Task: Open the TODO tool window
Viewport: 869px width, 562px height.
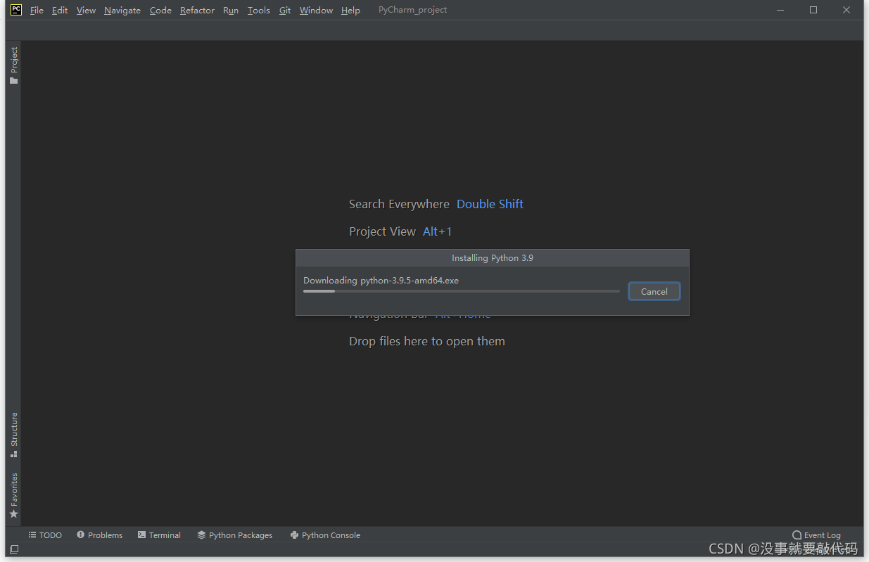Action: click(x=45, y=535)
